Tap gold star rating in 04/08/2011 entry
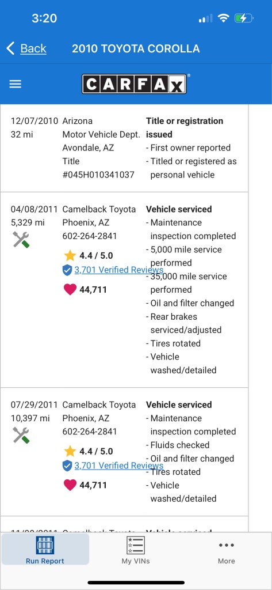Image resolution: width=272 pixels, height=590 pixels. [70, 255]
